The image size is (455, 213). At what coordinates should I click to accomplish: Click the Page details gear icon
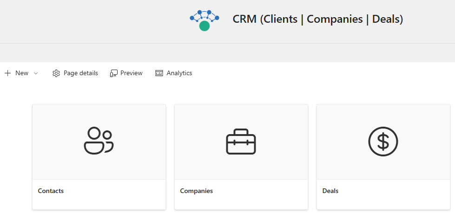point(56,73)
